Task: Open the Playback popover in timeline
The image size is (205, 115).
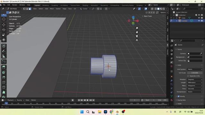Action: pos(11,100)
